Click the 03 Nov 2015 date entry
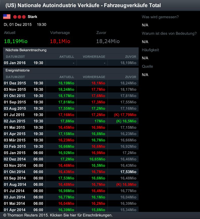This screenshot has height=219, width=200. click(15, 89)
